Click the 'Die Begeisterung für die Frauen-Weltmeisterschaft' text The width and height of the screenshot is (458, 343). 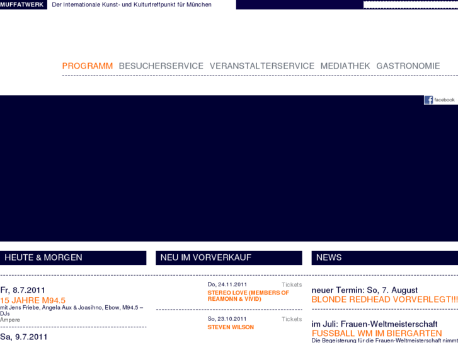pos(385,340)
